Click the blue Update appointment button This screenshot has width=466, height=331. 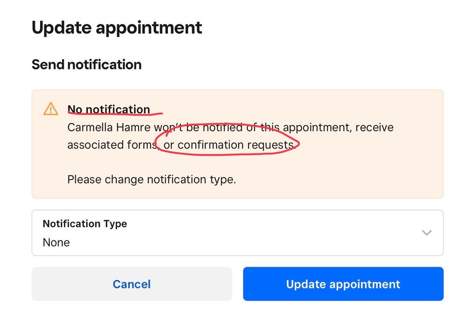pyautogui.click(x=343, y=284)
